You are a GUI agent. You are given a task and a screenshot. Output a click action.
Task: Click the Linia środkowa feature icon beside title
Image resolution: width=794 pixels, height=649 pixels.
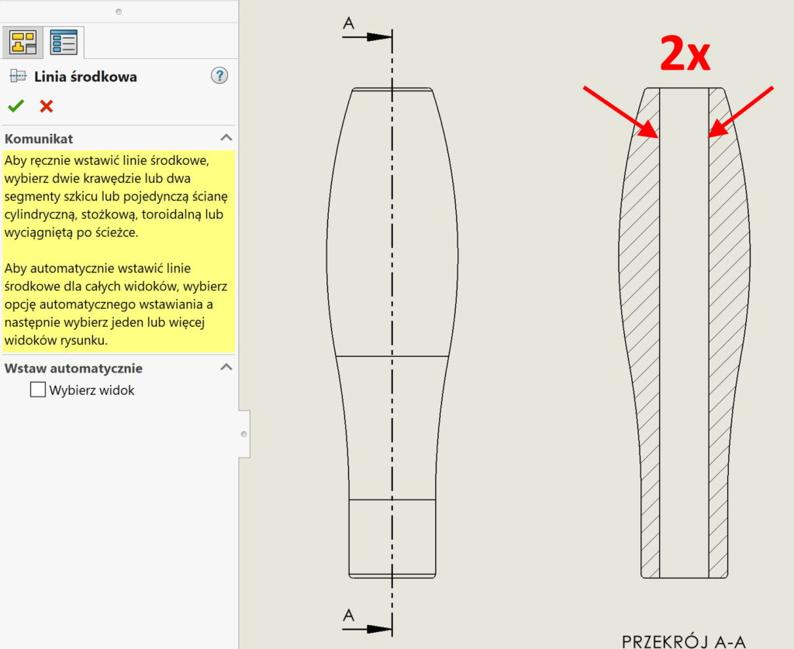pyautogui.click(x=17, y=76)
